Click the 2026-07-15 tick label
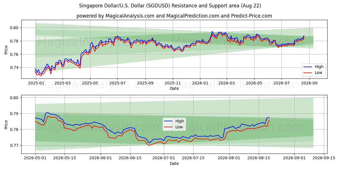Viewport: 340px width, 170px height. 193,158
